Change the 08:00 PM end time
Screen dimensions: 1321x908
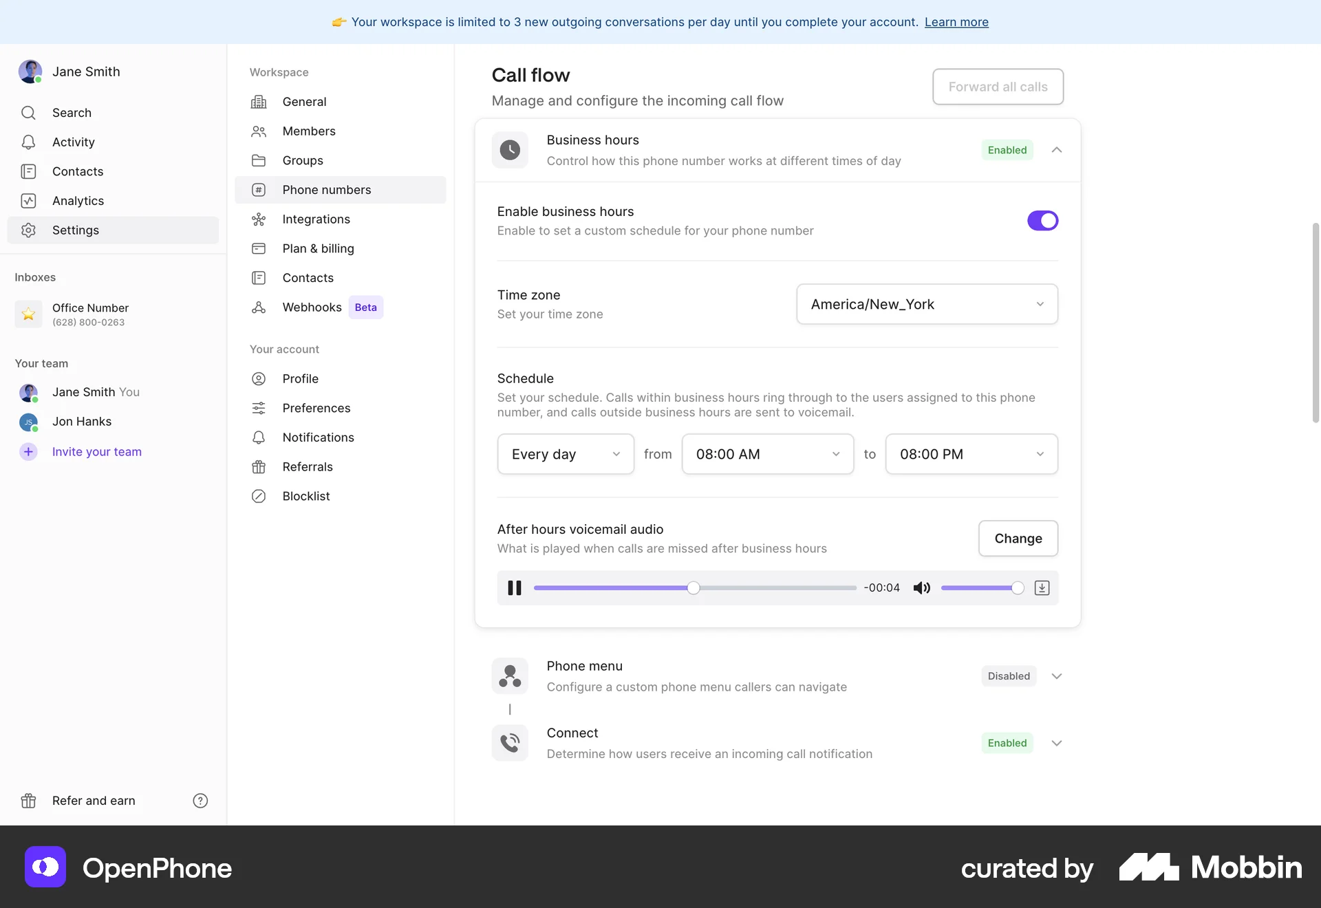(x=971, y=454)
